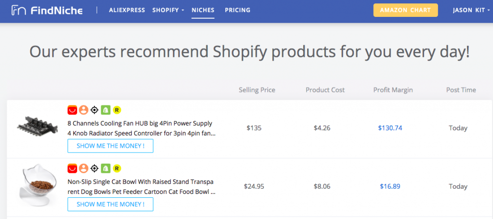Click the Amazon Chart button

point(405,10)
